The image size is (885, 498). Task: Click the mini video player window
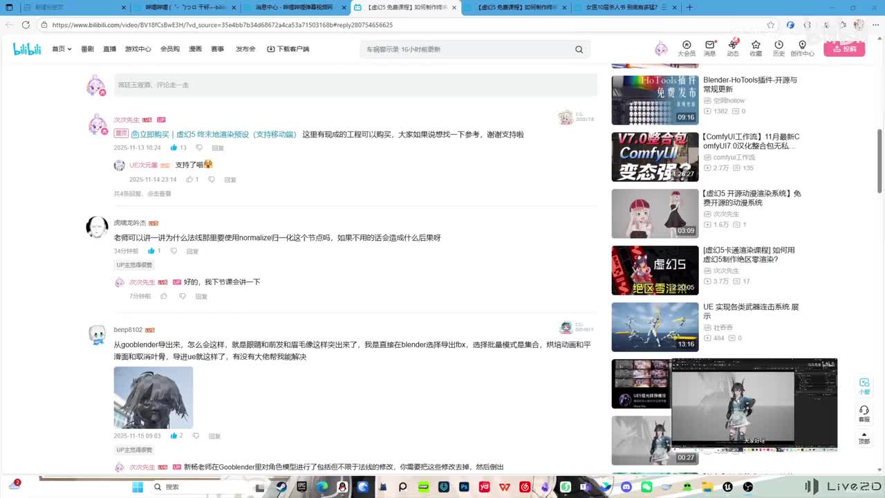(x=754, y=404)
